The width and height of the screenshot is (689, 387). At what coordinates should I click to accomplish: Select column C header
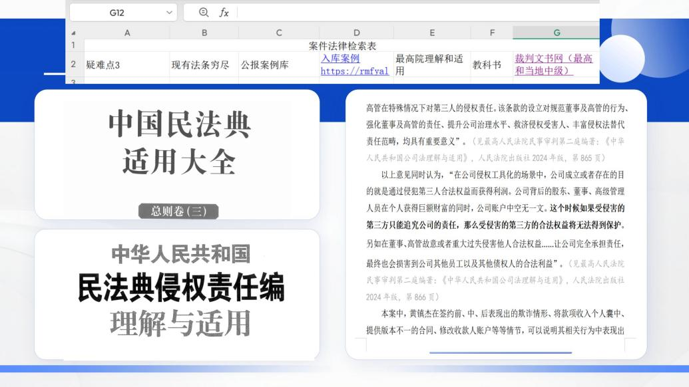(278, 33)
